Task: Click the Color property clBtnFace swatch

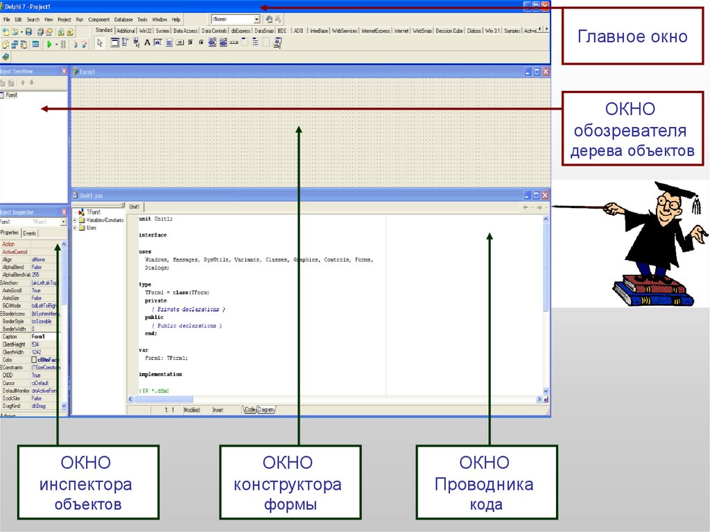Action: tap(34, 360)
